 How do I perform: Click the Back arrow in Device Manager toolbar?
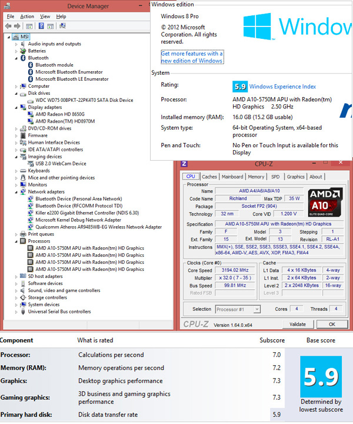(8, 26)
